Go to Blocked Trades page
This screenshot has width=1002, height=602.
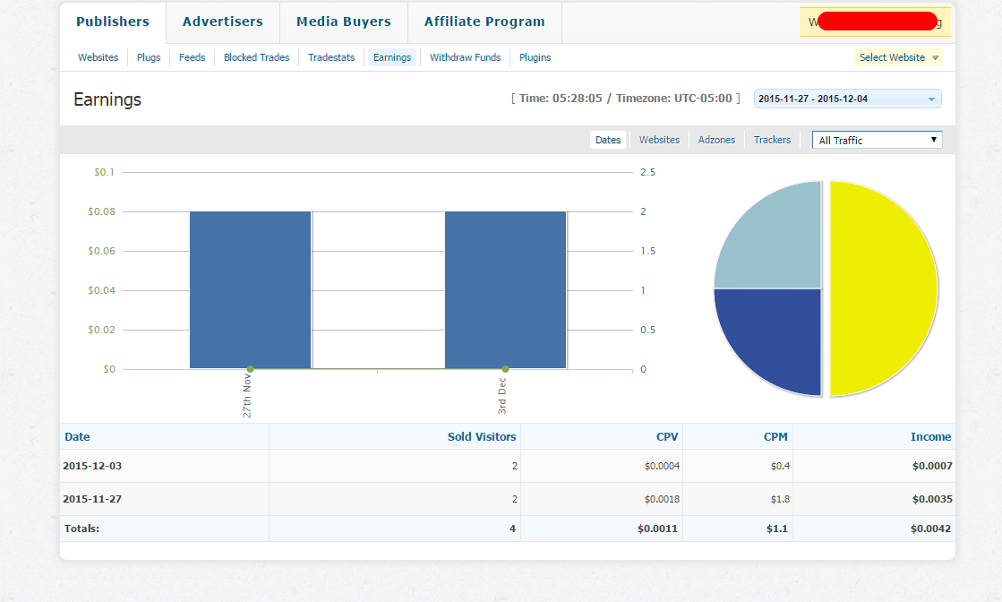tap(256, 57)
